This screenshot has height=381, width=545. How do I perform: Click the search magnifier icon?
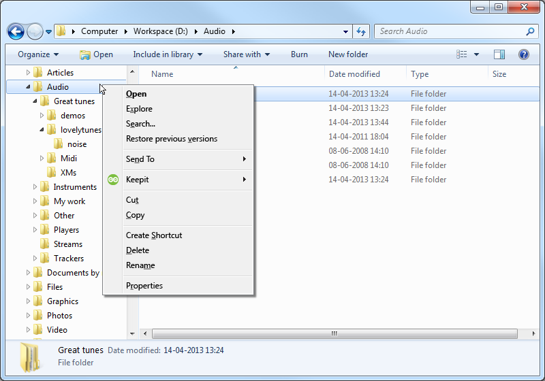click(x=530, y=31)
